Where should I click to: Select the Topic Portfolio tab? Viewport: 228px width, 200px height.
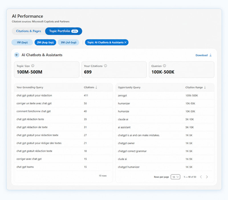64,31
